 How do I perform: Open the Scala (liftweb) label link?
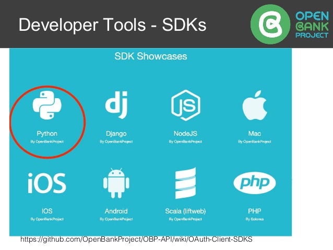click(185, 211)
